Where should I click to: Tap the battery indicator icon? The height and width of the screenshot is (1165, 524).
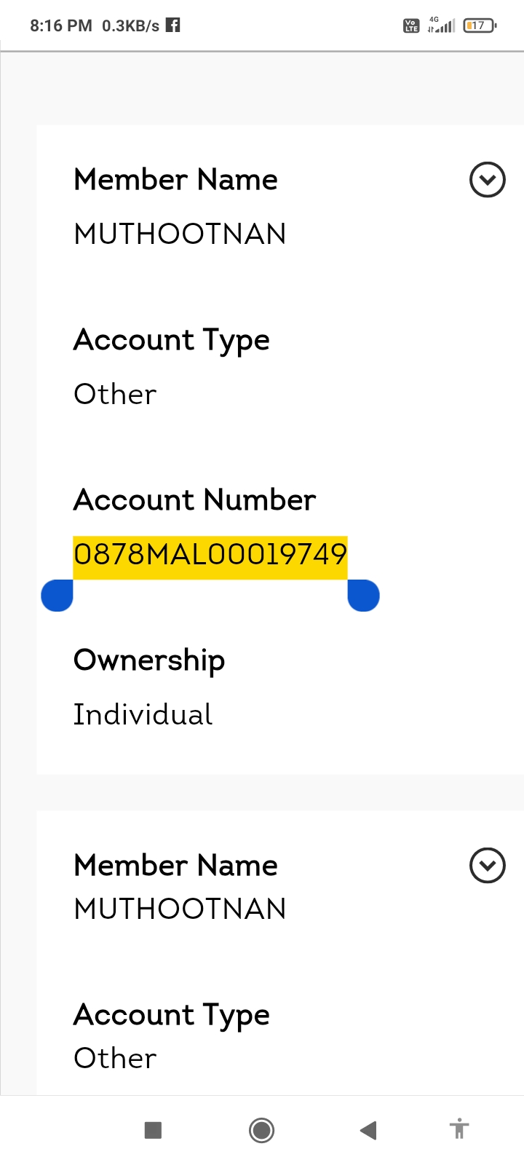pos(479,25)
